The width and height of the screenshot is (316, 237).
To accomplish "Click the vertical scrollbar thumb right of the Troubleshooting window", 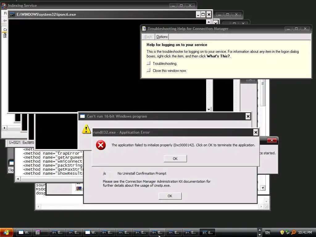I will 263,93.
